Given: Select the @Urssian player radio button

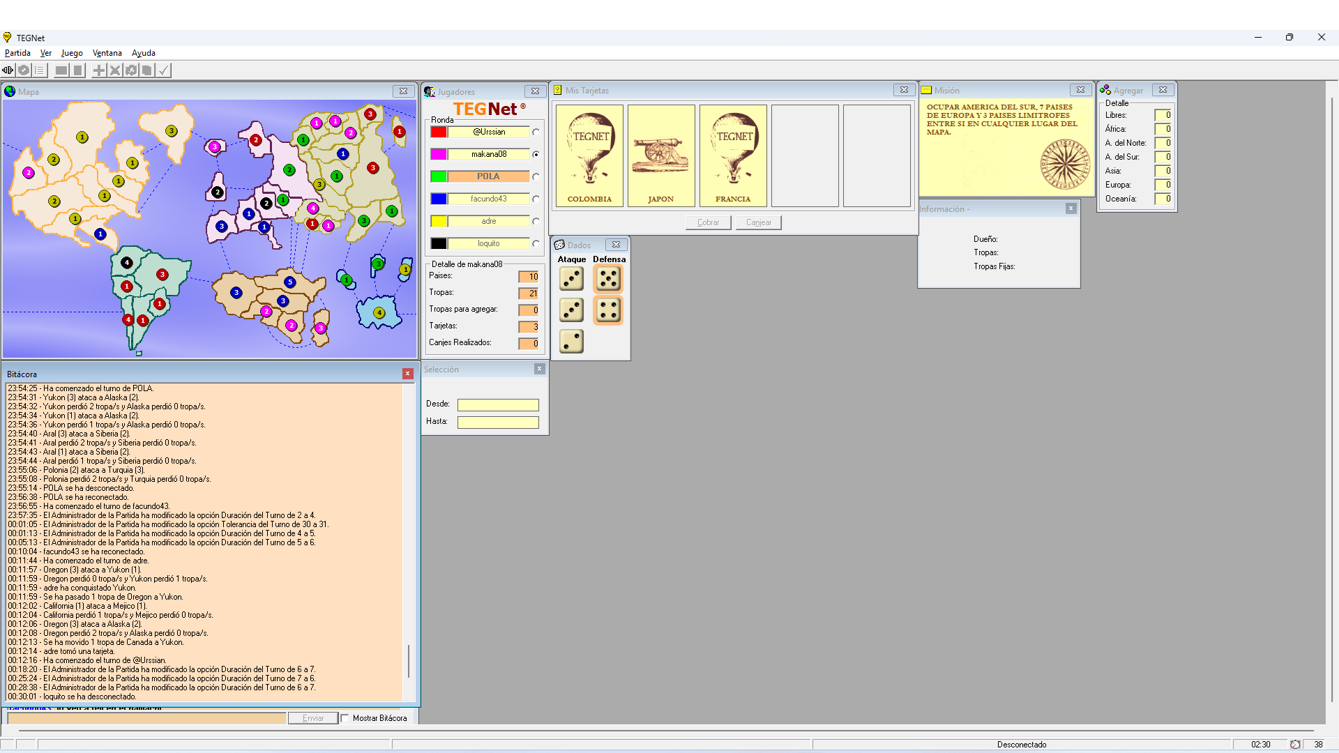Looking at the screenshot, I should click(536, 132).
